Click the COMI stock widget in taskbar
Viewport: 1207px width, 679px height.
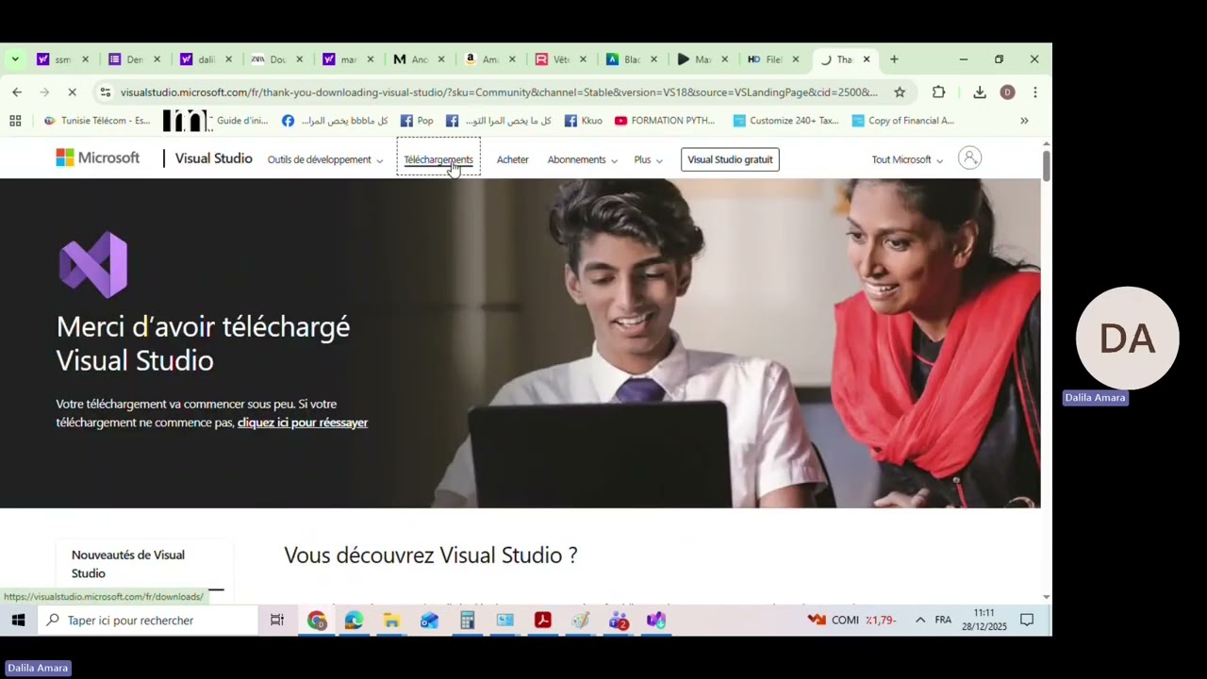(x=852, y=621)
